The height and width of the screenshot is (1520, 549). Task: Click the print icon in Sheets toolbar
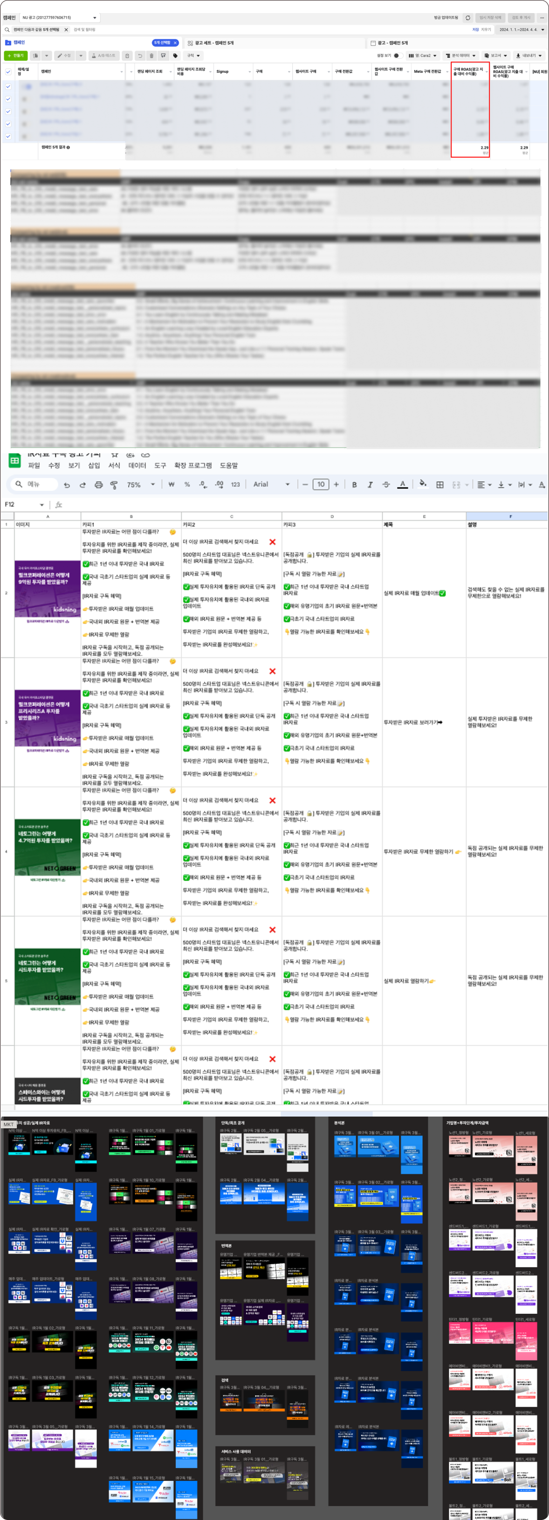pos(98,485)
